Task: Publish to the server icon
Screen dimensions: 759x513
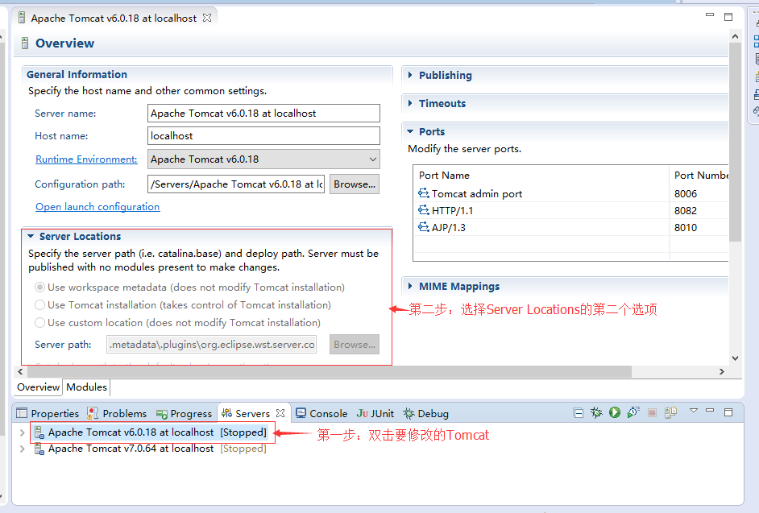Action: [x=670, y=412]
